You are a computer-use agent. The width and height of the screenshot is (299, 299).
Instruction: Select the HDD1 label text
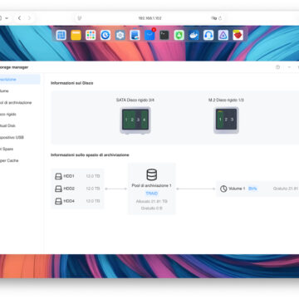69,176
